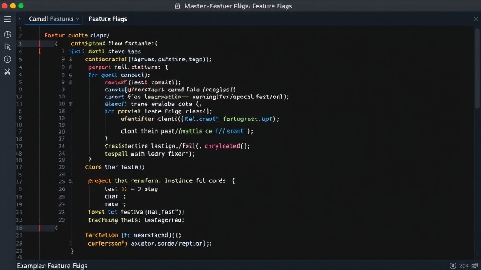481x270 pixels.
Task: Close the editor panel with the X
Action: [476, 19]
